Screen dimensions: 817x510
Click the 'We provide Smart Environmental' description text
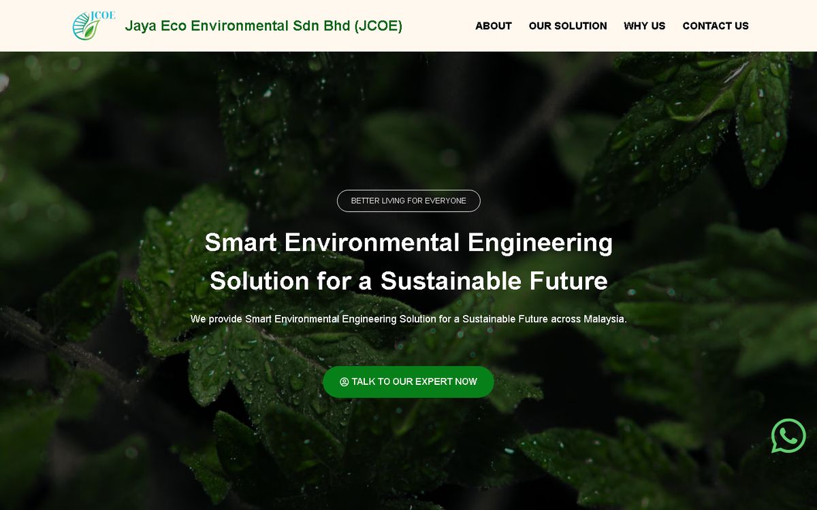pos(408,319)
